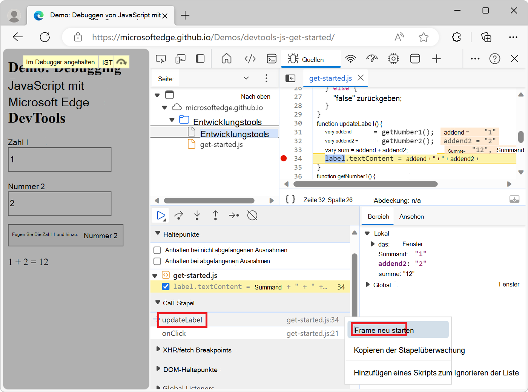Open the Inspect element tool icon
Viewport: 528px width, 392px height.
161,59
